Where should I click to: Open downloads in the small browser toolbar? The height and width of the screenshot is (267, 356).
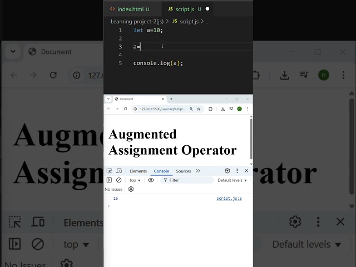click(x=222, y=109)
